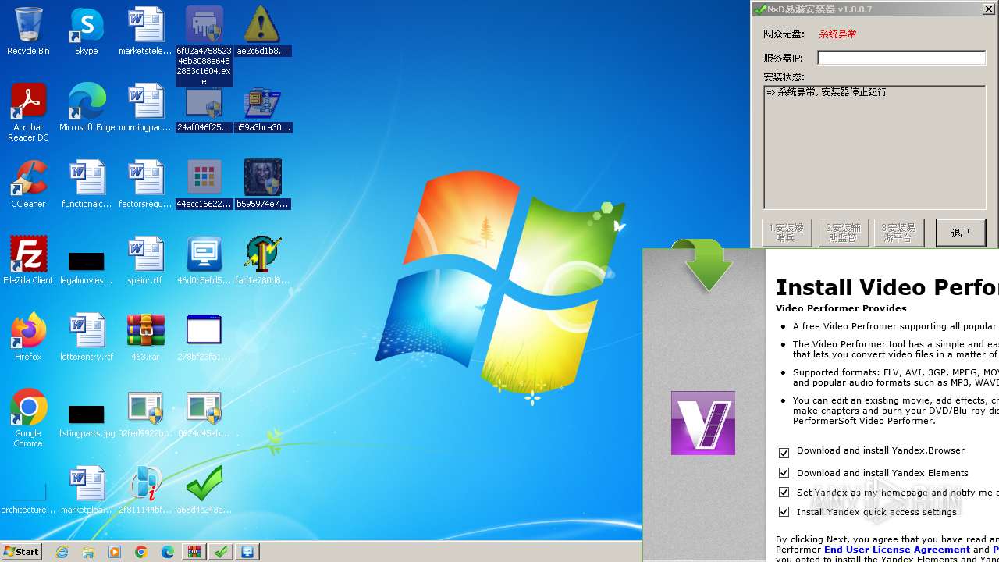Focus the 服务器IP input field
This screenshot has height=562, width=999.
click(901, 58)
